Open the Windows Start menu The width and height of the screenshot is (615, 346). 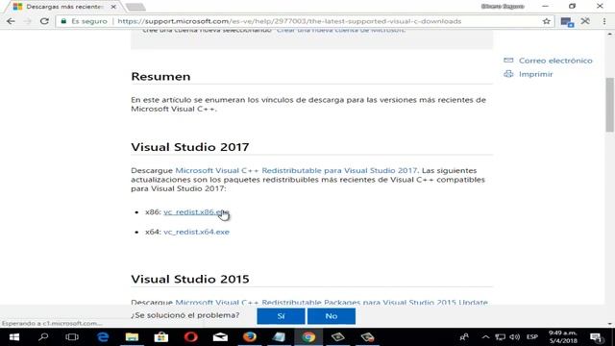pos(14,337)
